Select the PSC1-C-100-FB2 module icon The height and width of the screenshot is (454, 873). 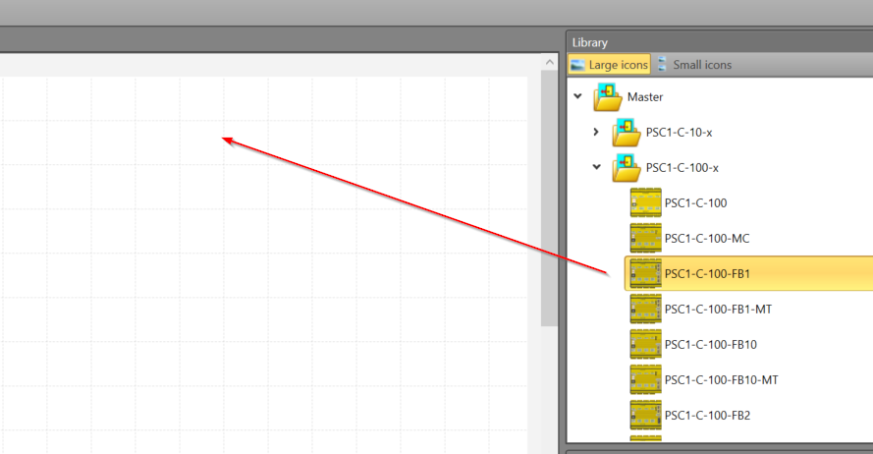coord(646,415)
